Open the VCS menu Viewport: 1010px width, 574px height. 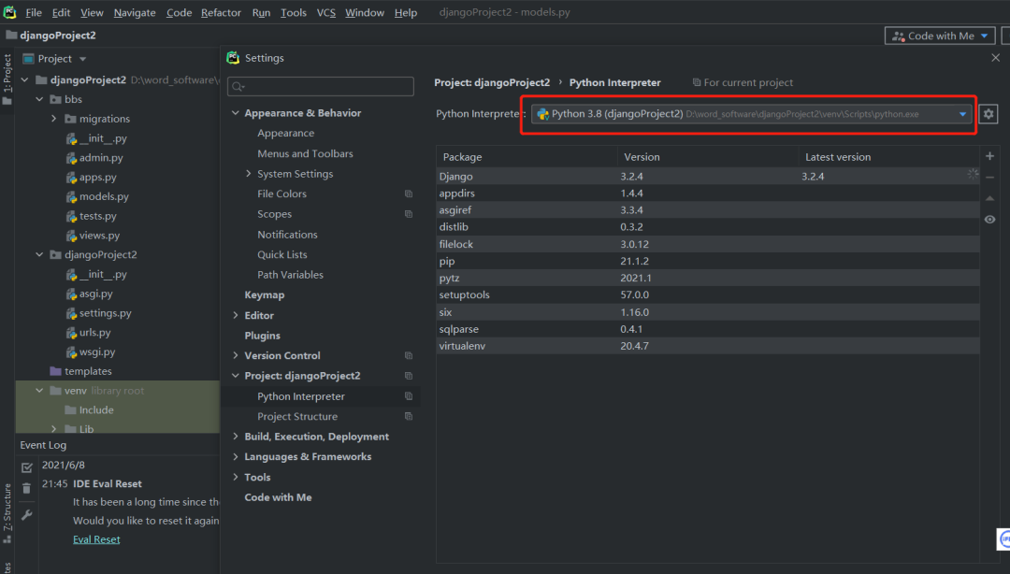pos(326,12)
